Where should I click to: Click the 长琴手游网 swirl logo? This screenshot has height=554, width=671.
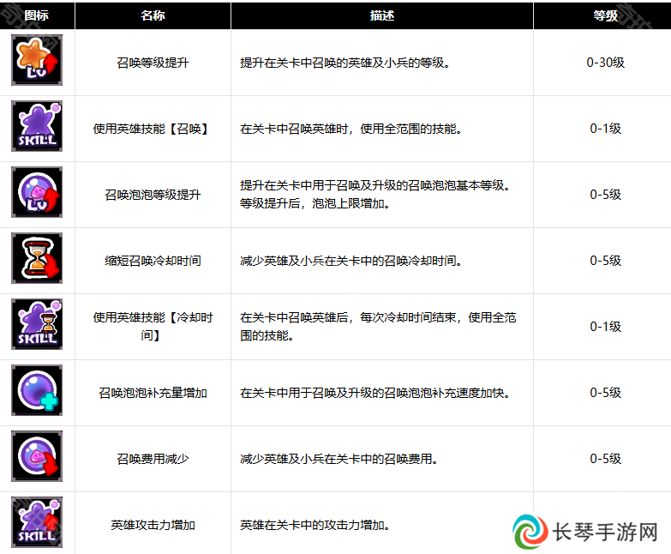coord(530,532)
